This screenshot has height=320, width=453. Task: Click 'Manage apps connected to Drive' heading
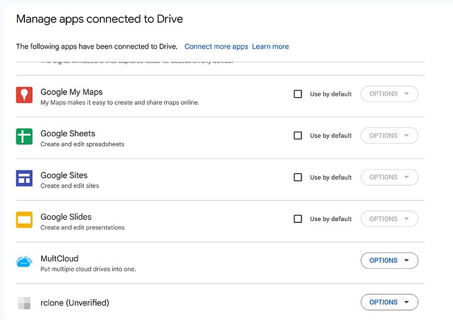pos(99,19)
